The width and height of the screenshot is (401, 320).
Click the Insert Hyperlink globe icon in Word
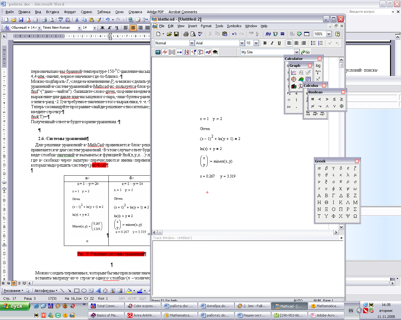(x=131, y=19)
